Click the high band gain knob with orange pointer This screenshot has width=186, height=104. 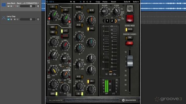coord(91,21)
